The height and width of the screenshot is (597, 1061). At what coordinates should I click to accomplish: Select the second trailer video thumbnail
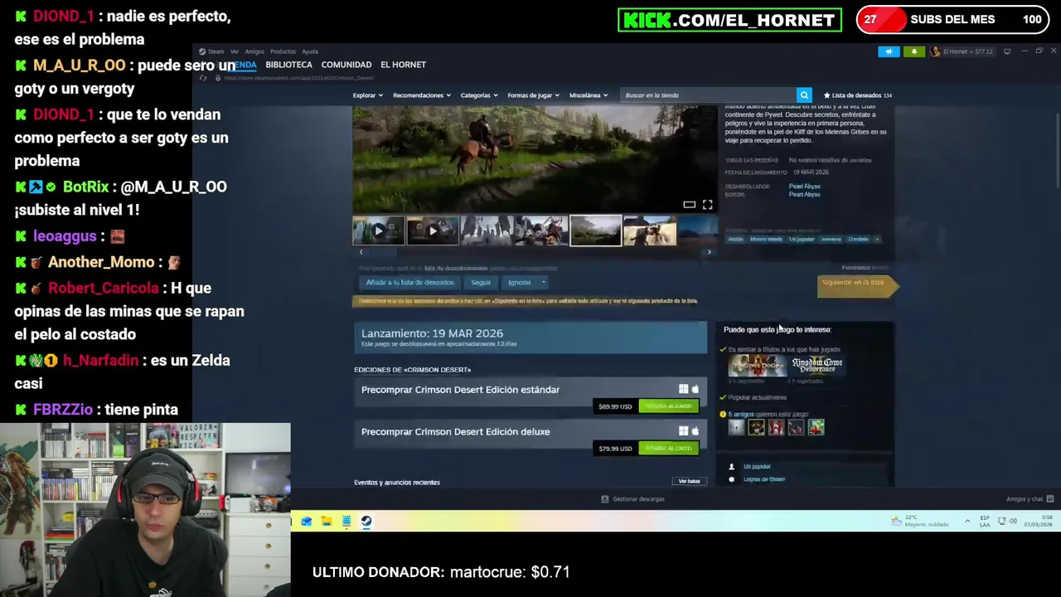pyautogui.click(x=432, y=231)
